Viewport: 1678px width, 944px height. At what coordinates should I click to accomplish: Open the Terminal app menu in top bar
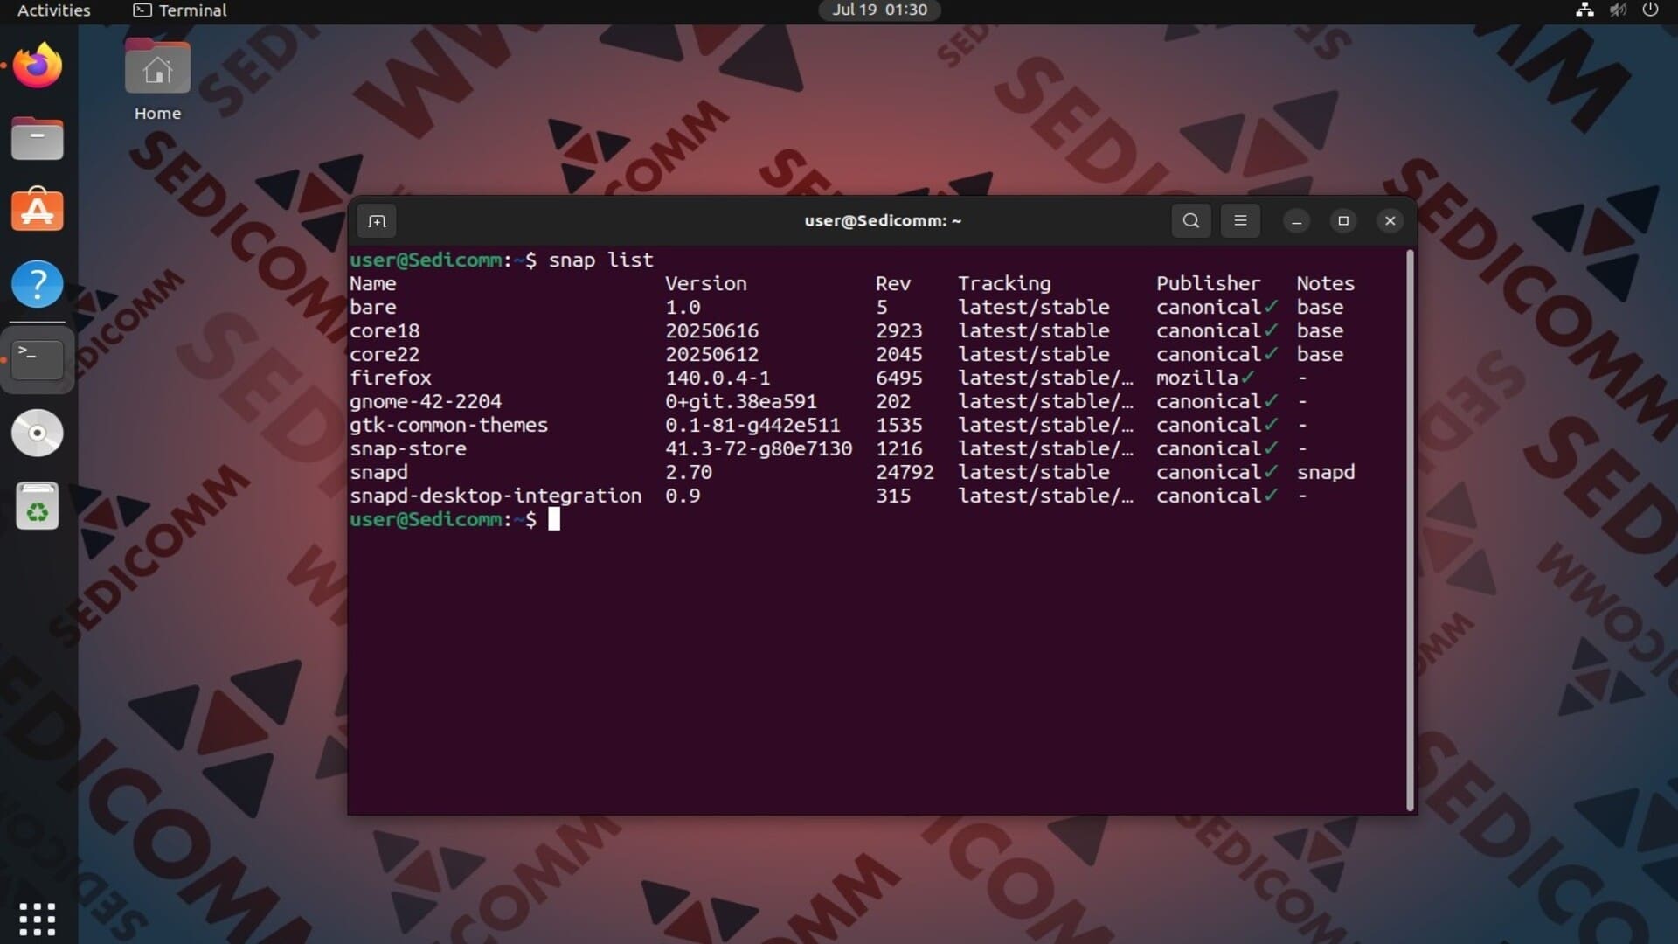coord(180,10)
